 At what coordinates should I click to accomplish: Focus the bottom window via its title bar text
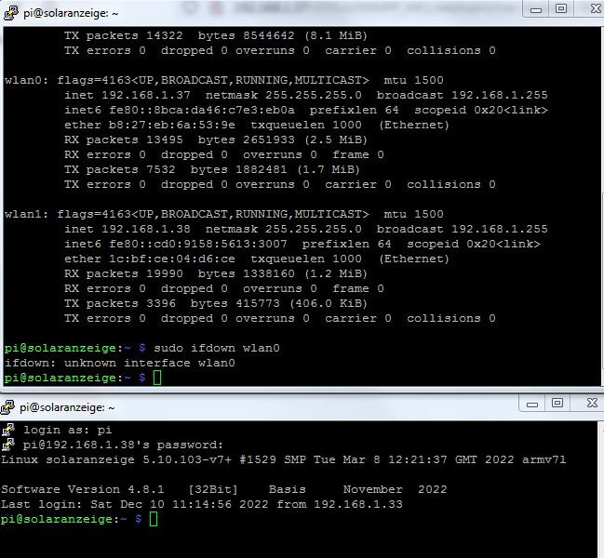[67, 407]
